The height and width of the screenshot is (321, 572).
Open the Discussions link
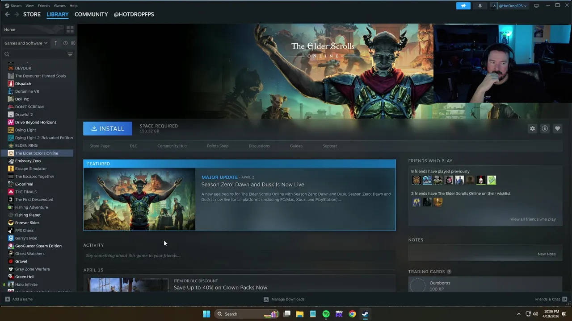[x=259, y=146]
